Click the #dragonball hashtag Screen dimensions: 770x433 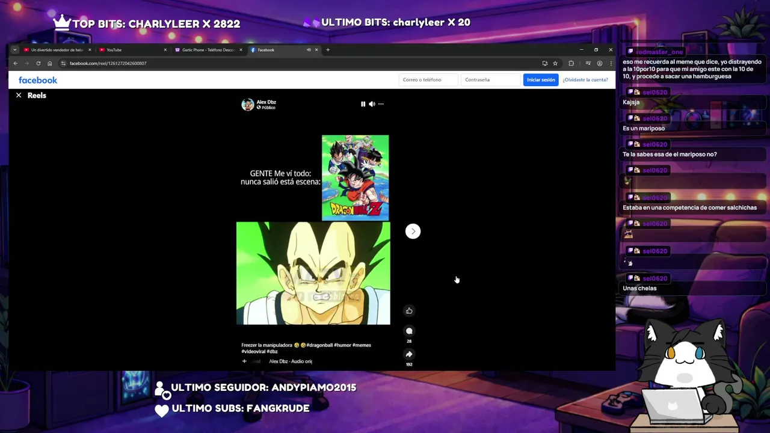320,345
